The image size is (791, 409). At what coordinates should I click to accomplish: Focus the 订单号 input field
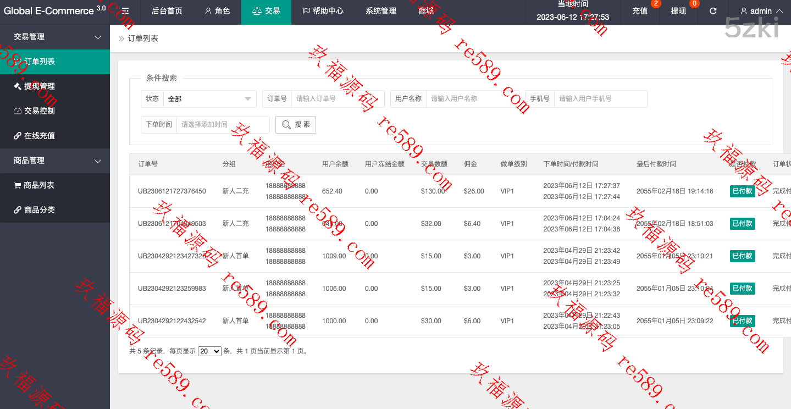click(x=338, y=99)
